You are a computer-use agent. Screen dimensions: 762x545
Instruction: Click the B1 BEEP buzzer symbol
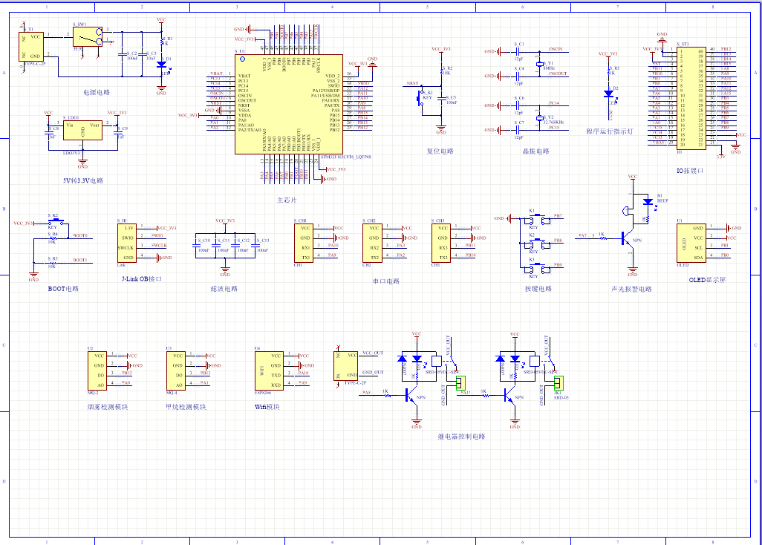point(625,211)
